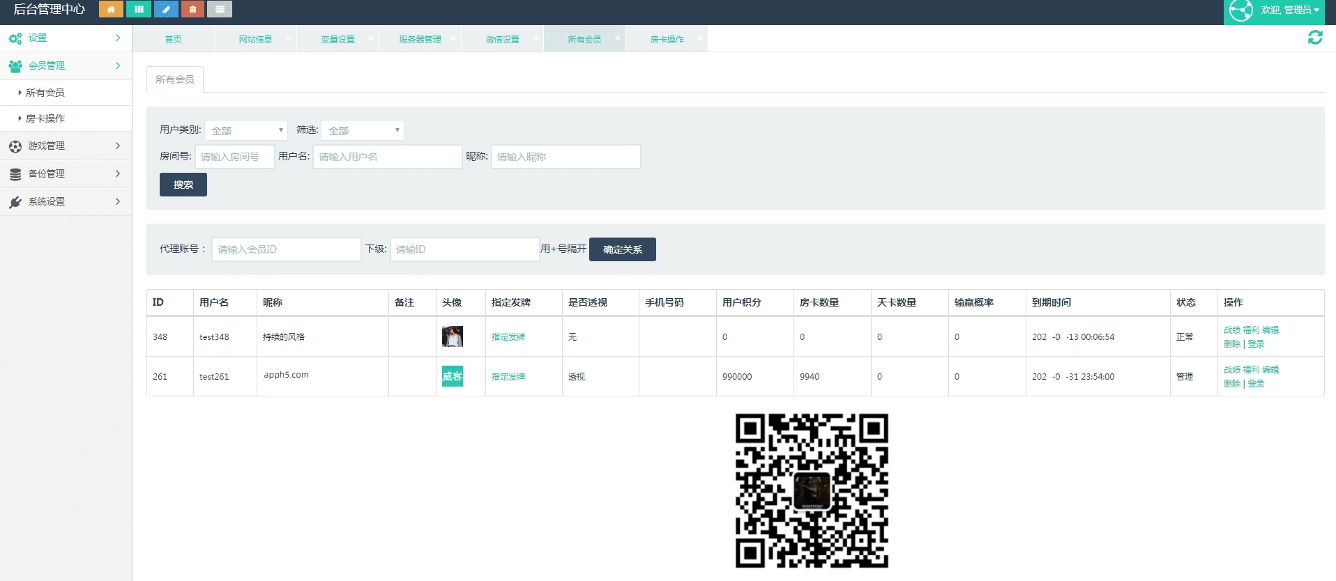Click the 设置 gear icon in sidebar

click(15, 38)
